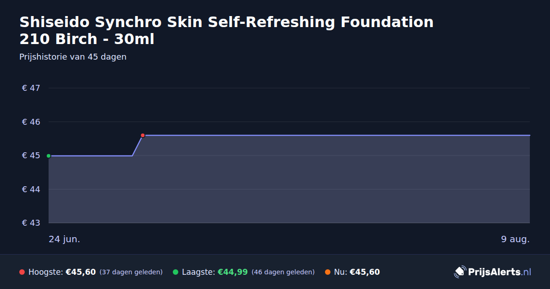
Task: Click the 37 dagen geleden note
Action: [x=131, y=272]
